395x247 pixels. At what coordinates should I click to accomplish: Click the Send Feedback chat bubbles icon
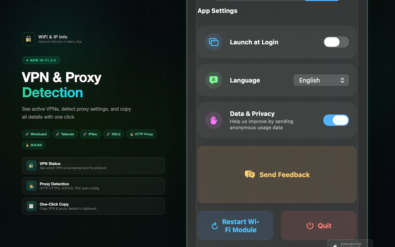click(250, 174)
